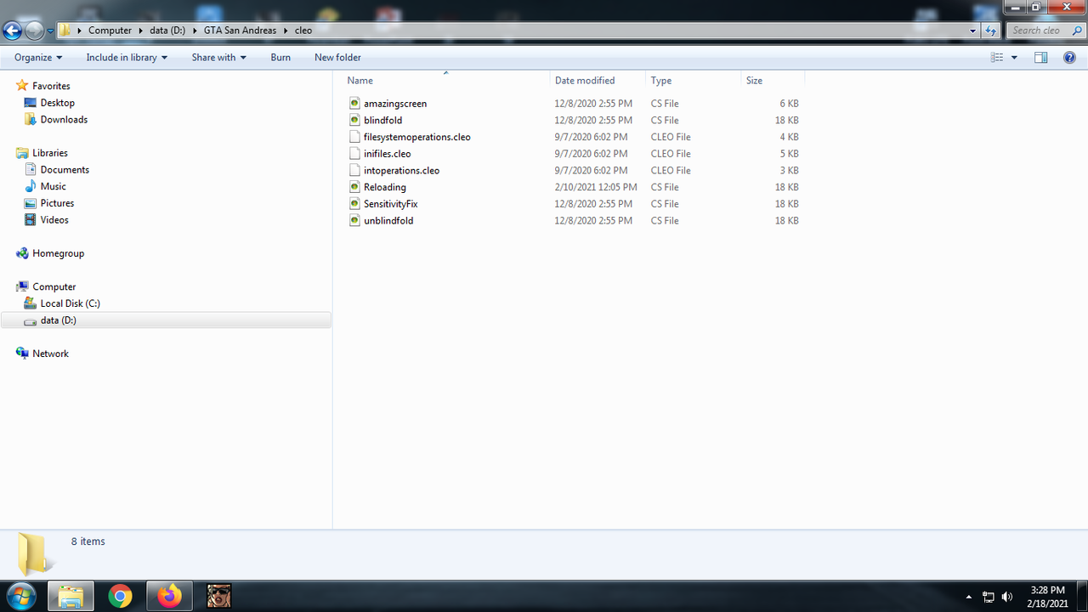Click the volume speaker tray icon
Viewport: 1088px width, 612px height.
1007,597
